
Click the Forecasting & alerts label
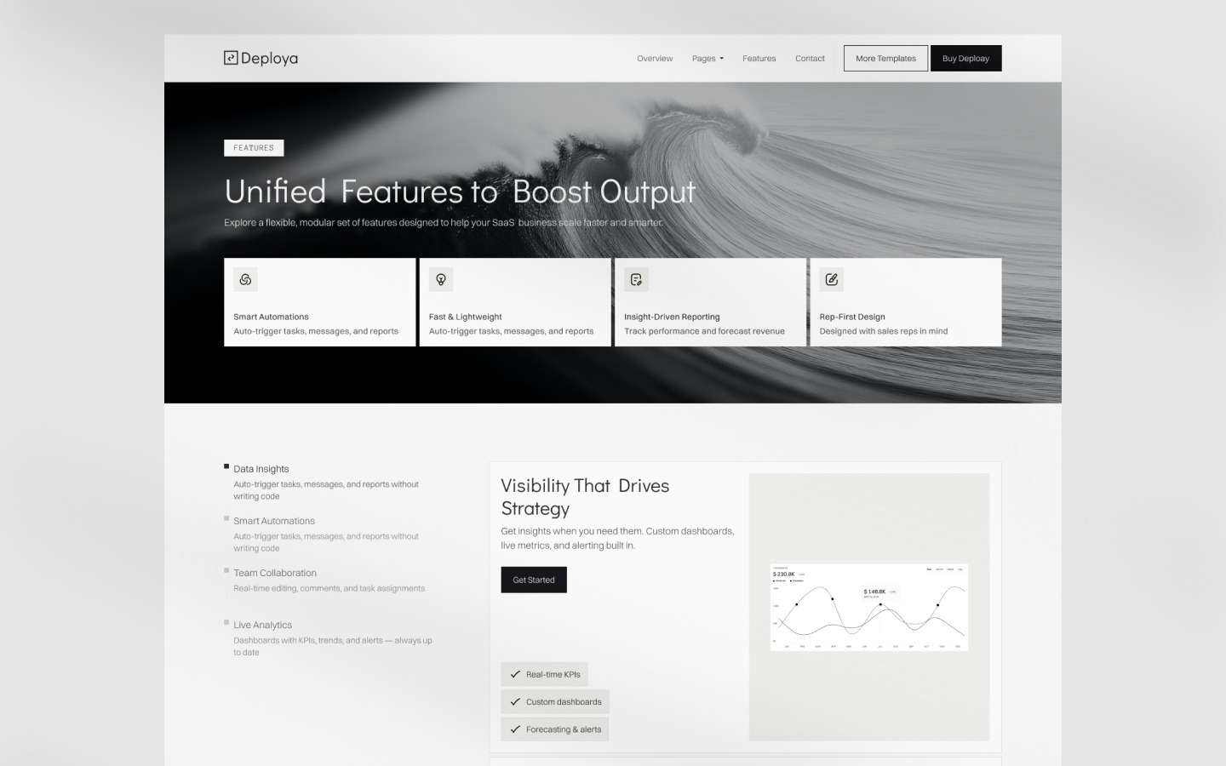tap(564, 729)
